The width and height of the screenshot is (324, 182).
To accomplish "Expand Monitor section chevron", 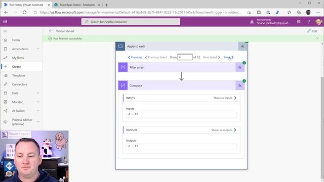I will [38, 102].
